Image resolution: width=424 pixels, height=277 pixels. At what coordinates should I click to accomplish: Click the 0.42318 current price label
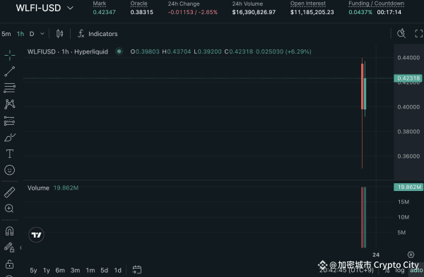pyautogui.click(x=408, y=78)
